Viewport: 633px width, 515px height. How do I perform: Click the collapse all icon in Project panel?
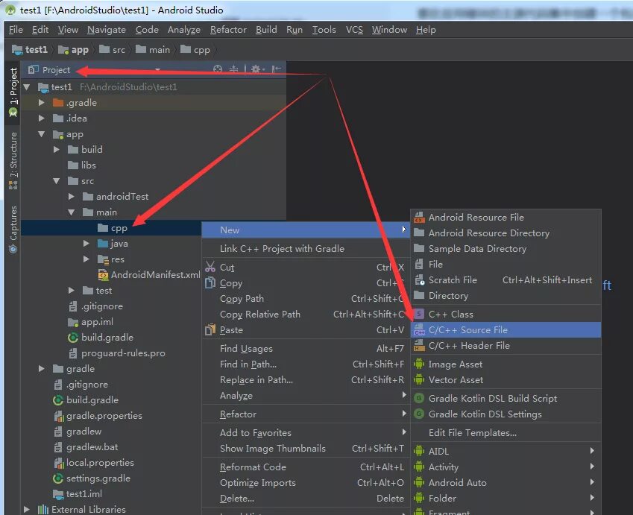tap(234, 69)
